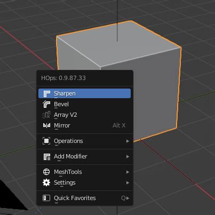This screenshot has width=215, height=215.
Task: Click the Sharpen icon
Action: tap(46, 93)
